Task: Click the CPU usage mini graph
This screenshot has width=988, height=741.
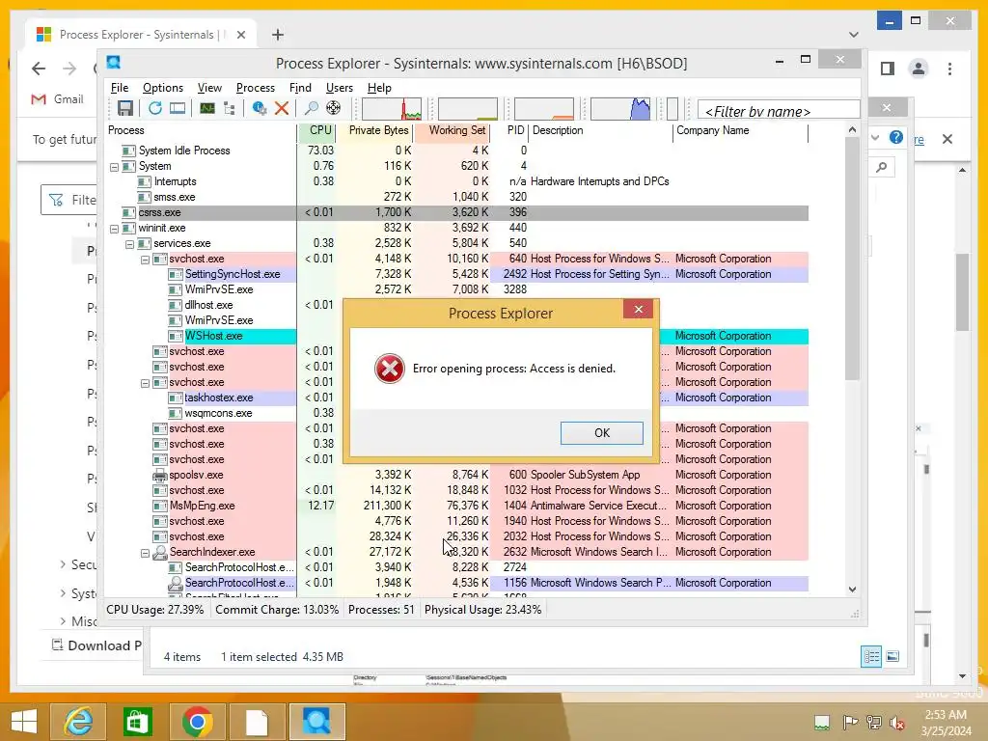Action: (x=392, y=108)
